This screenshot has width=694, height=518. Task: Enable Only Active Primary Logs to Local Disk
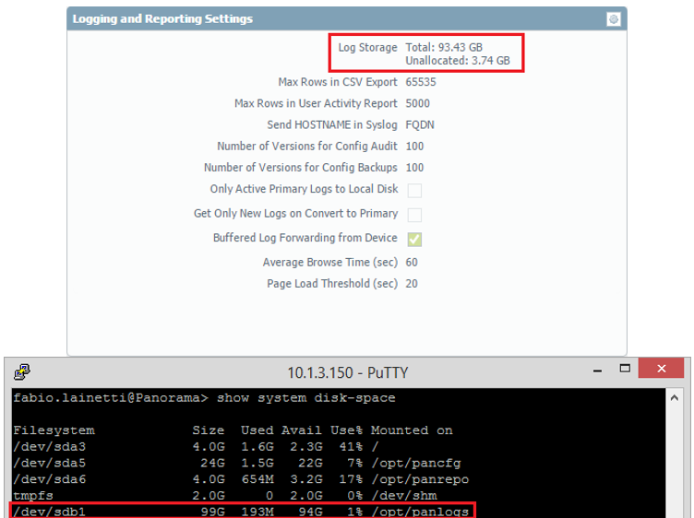coord(414,190)
